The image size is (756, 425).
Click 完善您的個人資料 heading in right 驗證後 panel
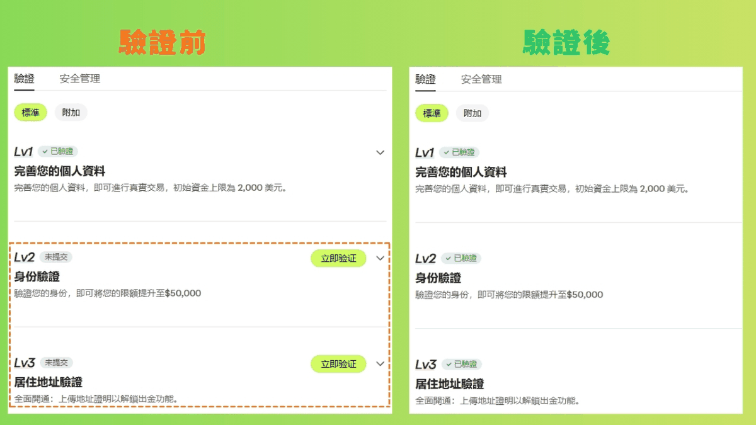pyautogui.click(x=461, y=173)
